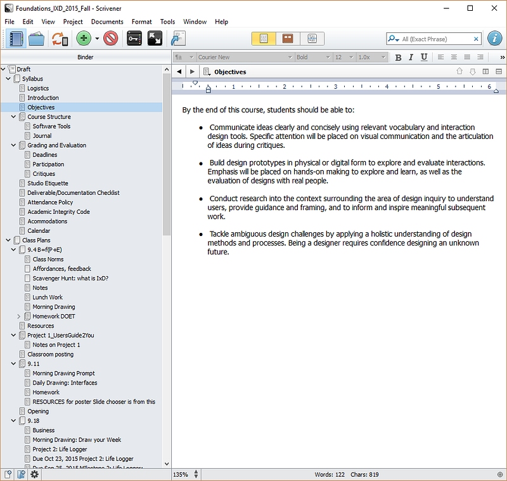Click the binder vertical scrollbar
Screen dimensions: 507x481
[x=167, y=155]
